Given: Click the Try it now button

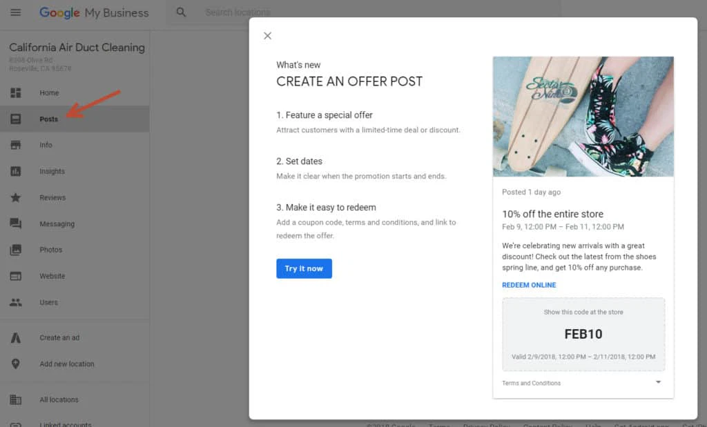Looking at the screenshot, I should click(304, 269).
